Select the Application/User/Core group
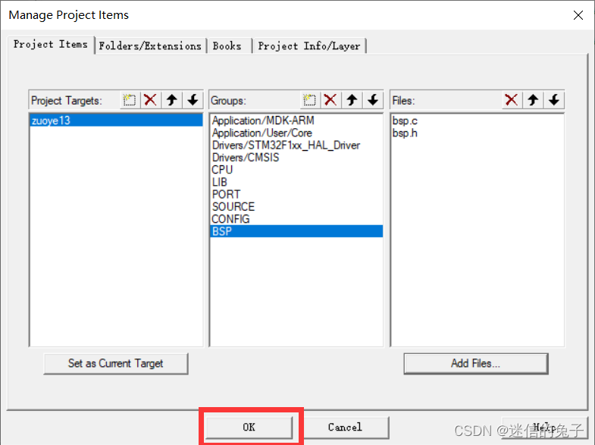 [x=296, y=133]
